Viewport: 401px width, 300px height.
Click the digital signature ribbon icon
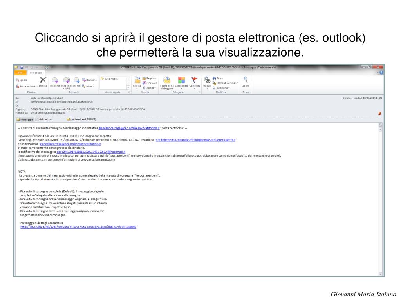click(380, 114)
